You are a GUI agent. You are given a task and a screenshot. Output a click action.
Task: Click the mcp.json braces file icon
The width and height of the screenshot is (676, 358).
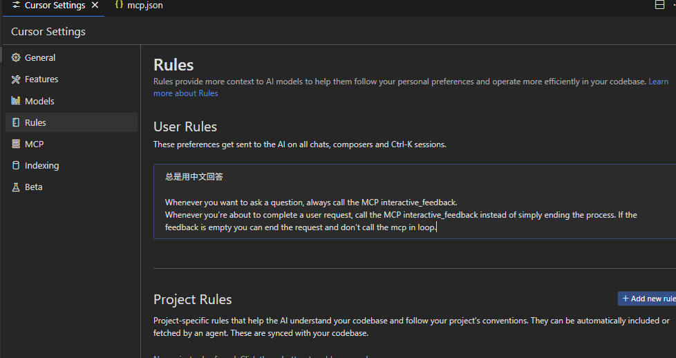click(x=119, y=5)
